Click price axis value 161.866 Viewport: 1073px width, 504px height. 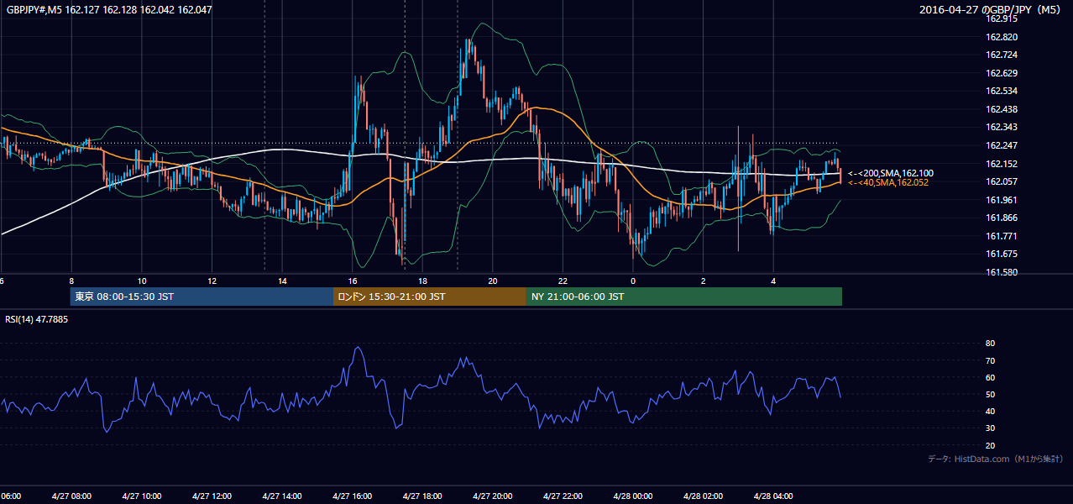pyautogui.click(x=1001, y=218)
